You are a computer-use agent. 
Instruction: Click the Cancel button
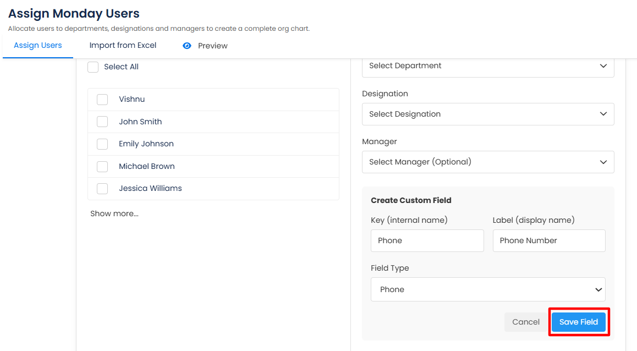pos(526,322)
